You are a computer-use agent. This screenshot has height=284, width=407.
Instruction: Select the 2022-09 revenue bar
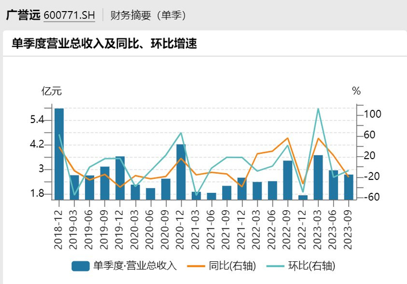pyautogui.click(x=288, y=180)
